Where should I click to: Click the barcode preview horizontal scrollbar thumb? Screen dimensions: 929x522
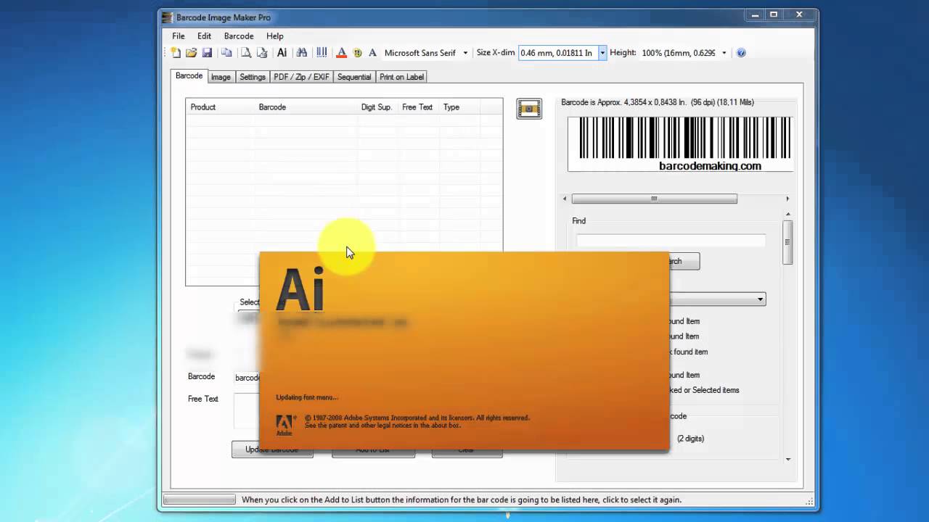[x=654, y=199]
